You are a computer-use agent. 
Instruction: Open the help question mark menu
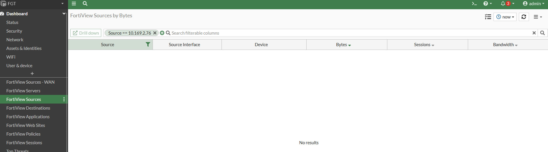tap(487, 4)
